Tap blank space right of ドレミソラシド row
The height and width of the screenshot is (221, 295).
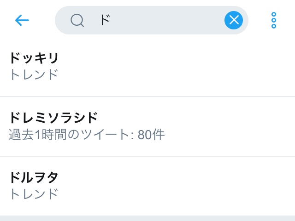pyautogui.click(x=230, y=126)
